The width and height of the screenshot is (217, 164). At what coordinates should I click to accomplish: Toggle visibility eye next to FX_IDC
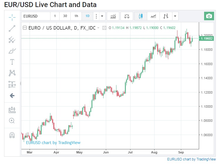click(x=104, y=28)
